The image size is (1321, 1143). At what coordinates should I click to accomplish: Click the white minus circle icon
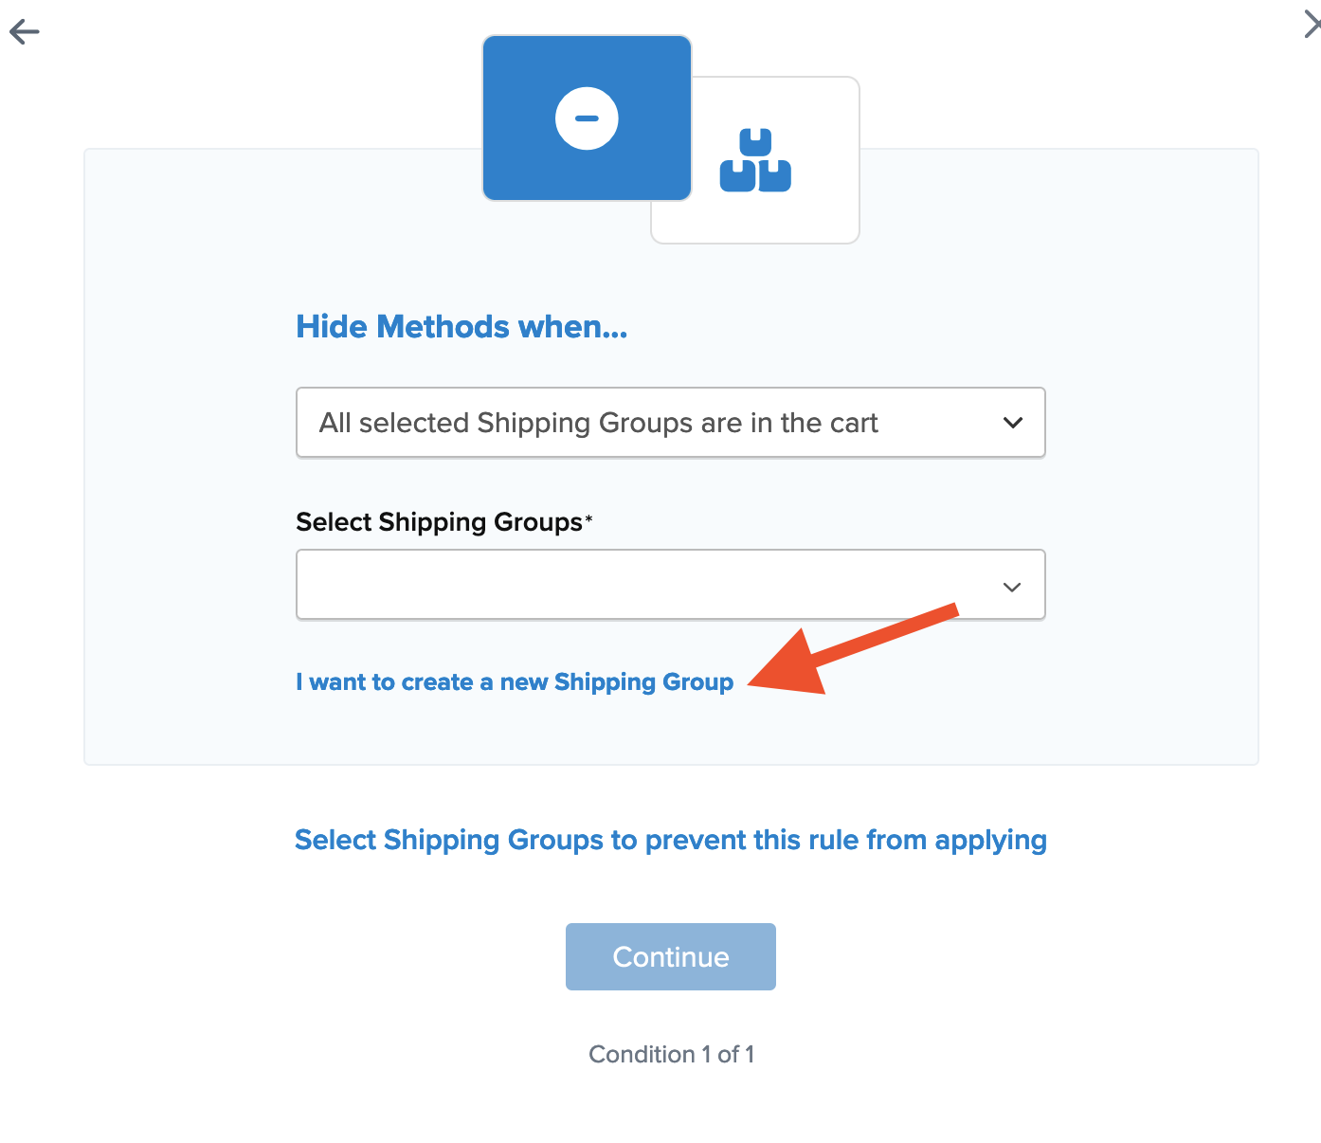(587, 118)
